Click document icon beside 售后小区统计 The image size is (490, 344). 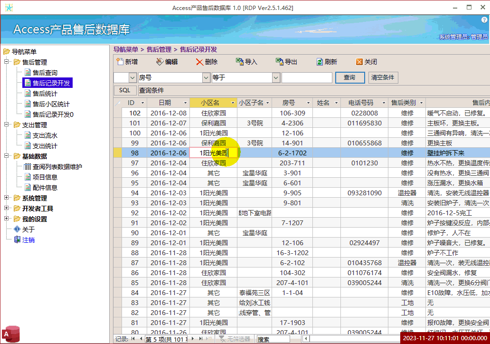click(28, 104)
